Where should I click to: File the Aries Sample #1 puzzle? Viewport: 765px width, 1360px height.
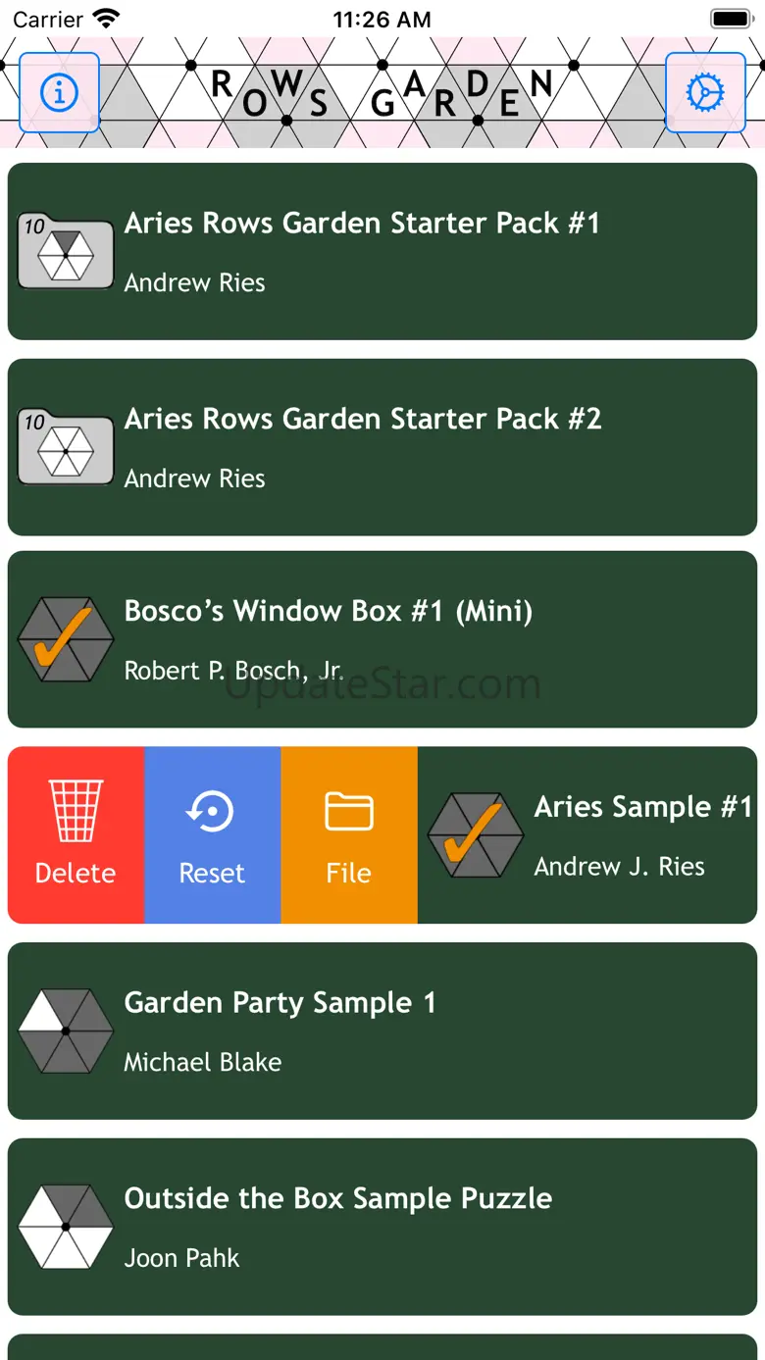[x=349, y=835]
